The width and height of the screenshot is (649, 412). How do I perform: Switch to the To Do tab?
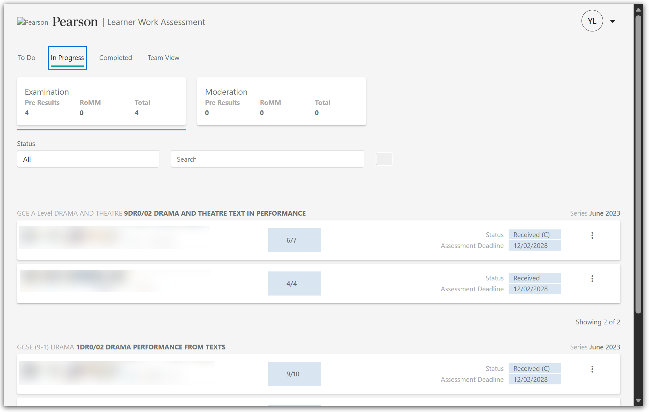tap(27, 58)
